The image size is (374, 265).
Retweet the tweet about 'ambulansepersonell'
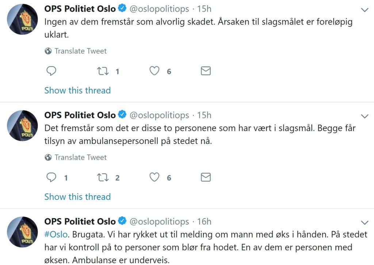coord(103,178)
